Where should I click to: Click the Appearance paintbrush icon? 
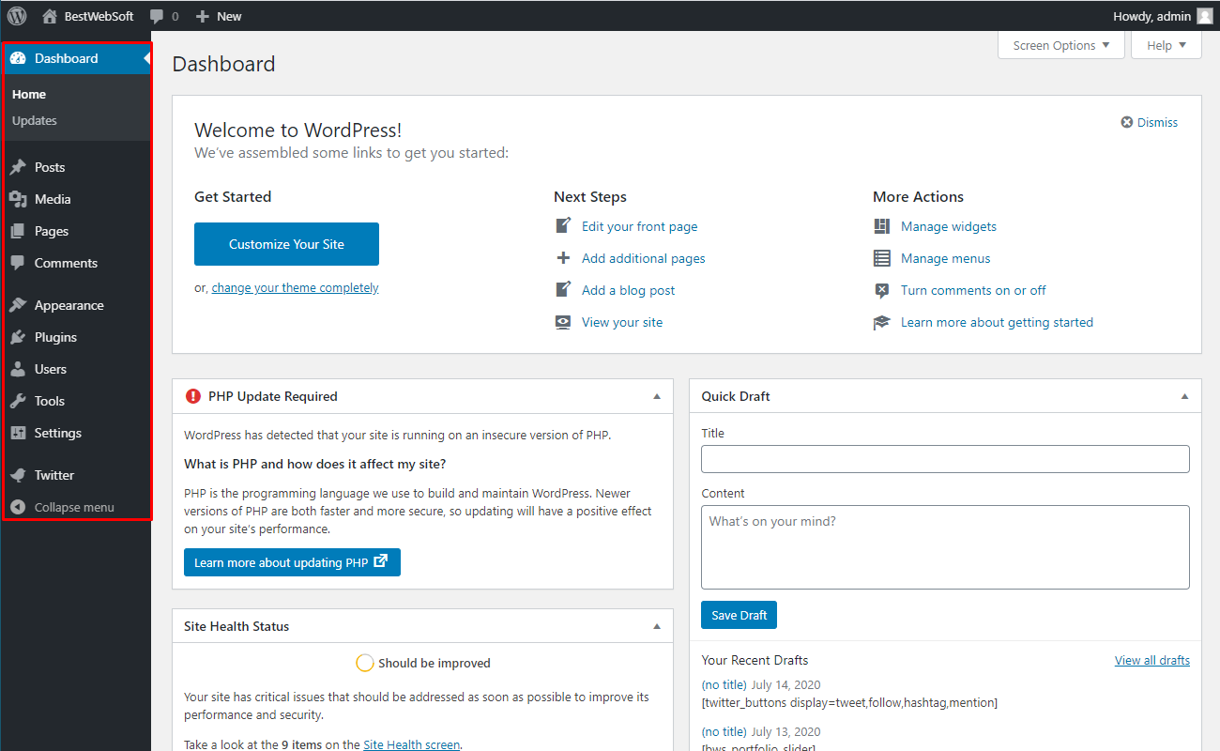point(17,305)
